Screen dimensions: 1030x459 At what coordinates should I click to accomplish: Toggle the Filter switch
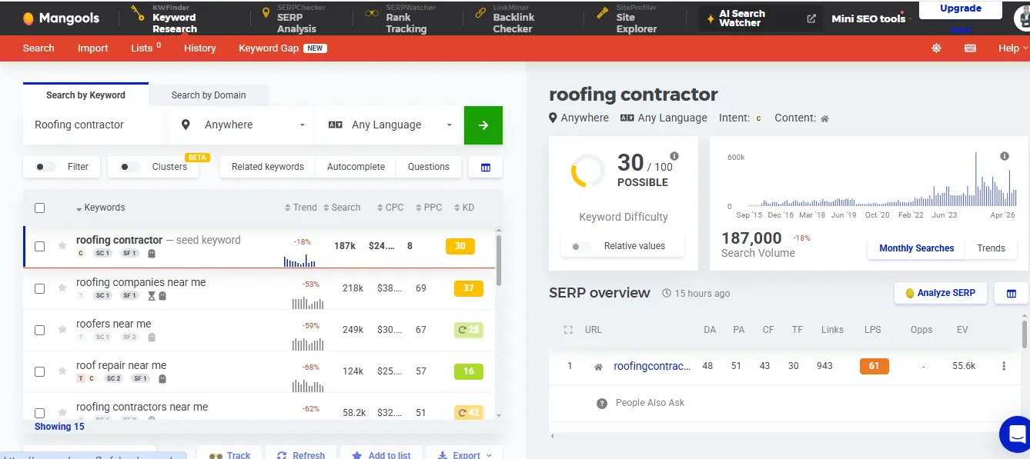pos(45,167)
